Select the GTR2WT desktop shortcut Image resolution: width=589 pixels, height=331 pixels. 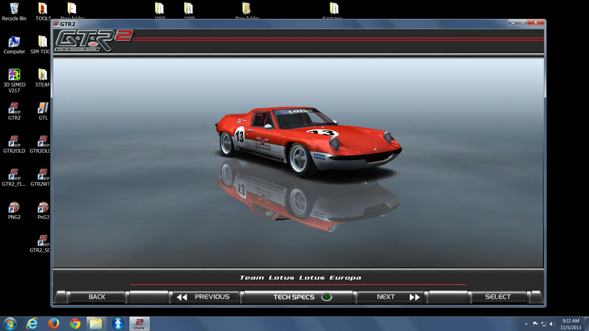41,177
